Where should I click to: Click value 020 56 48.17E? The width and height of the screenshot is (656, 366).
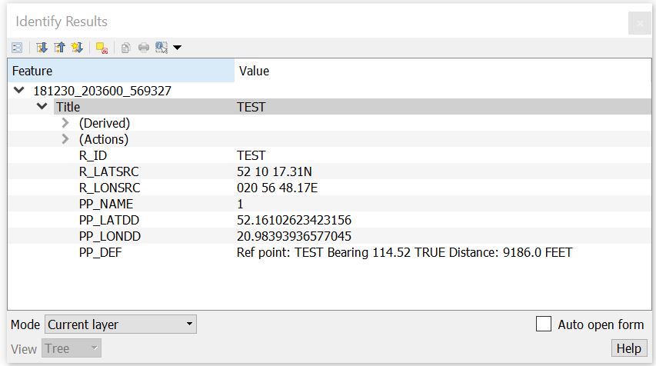(x=277, y=188)
